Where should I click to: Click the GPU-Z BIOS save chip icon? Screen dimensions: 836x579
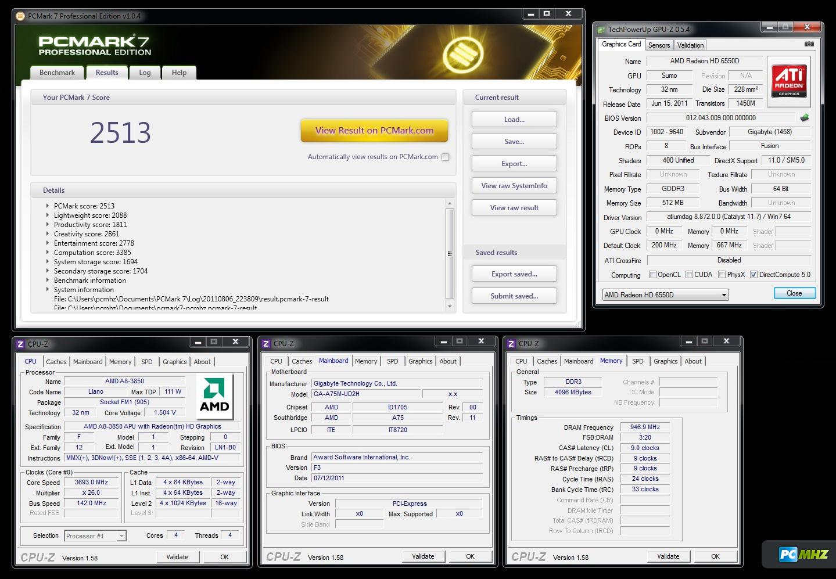point(805,118)
